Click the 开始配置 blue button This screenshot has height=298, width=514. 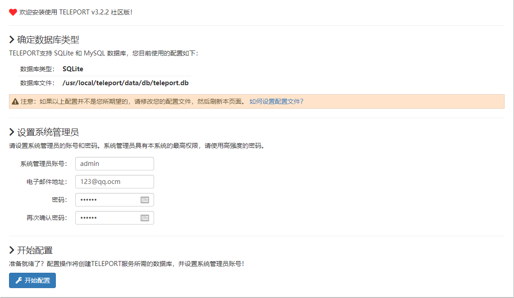32,280
